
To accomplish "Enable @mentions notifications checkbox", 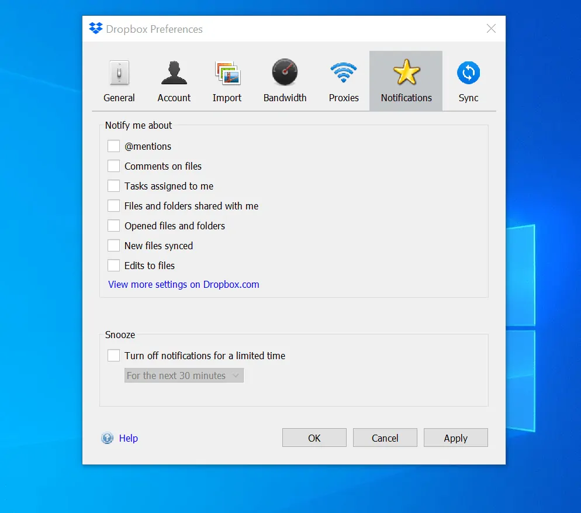I will coord(113,146).
